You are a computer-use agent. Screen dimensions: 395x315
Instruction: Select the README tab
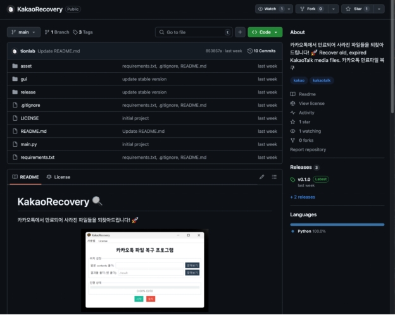(x=25, y=177)
